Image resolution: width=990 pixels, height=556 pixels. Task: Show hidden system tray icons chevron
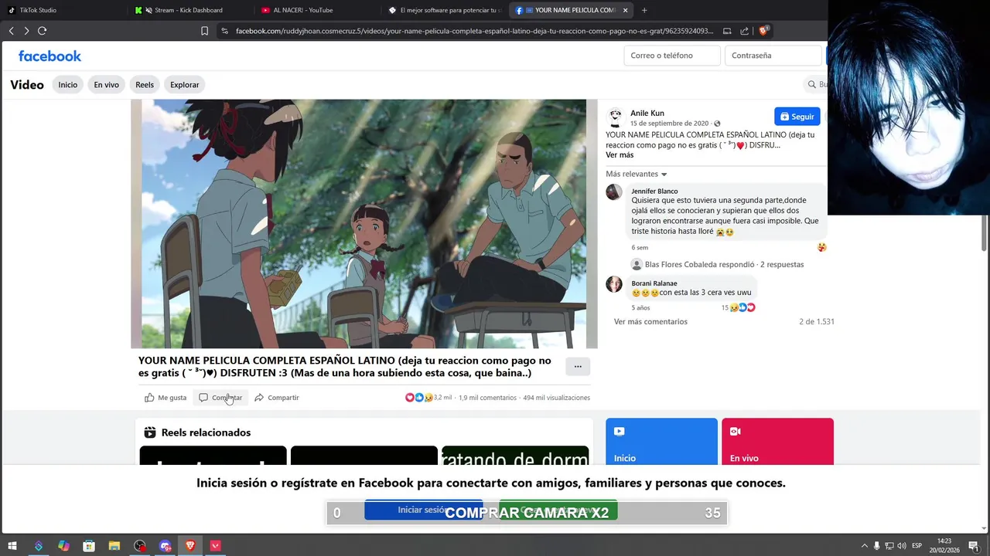865,546
